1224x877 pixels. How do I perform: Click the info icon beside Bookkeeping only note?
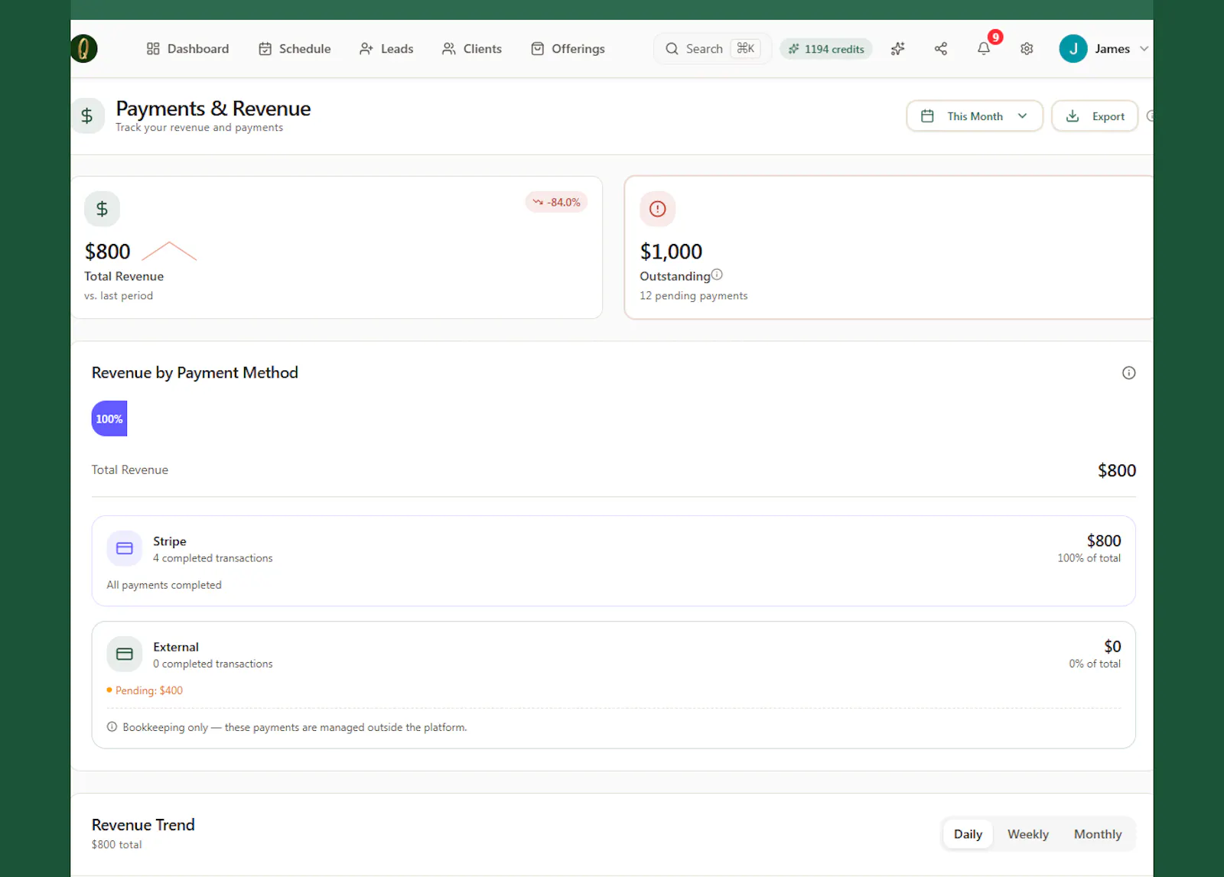click(112, 727)
